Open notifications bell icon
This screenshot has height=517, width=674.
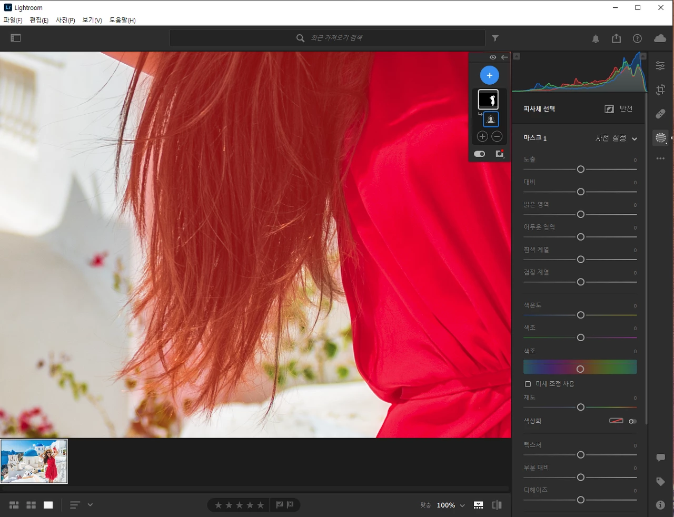(596, 39)
